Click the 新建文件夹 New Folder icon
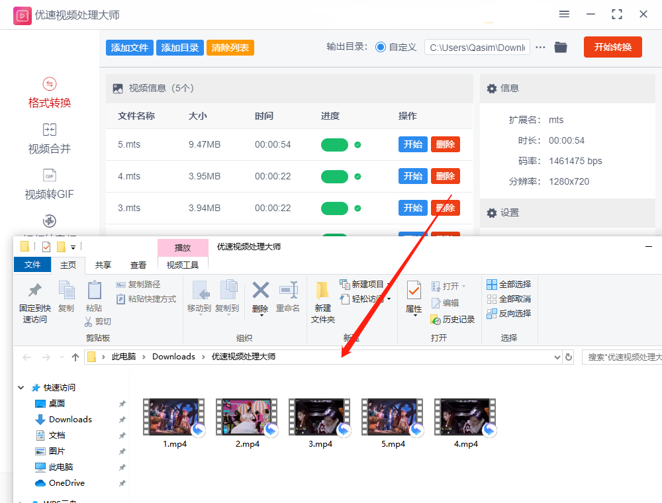This screenshot has width=662, height=503. click(322, 299)
